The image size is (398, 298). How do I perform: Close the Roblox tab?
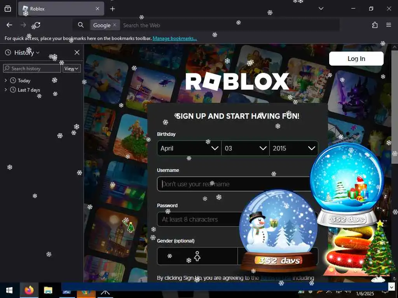(98, 9)
